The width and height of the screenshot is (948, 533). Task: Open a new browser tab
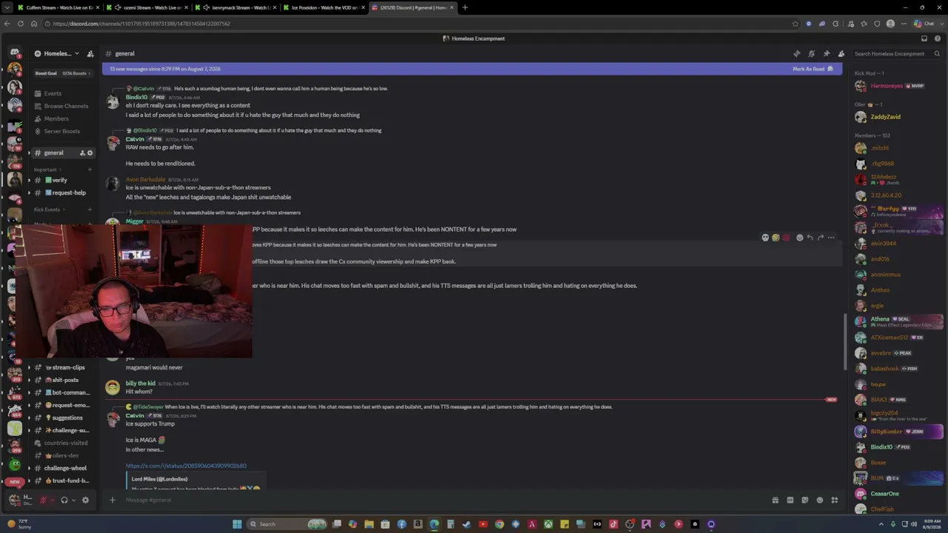click(x=465, y=7)
